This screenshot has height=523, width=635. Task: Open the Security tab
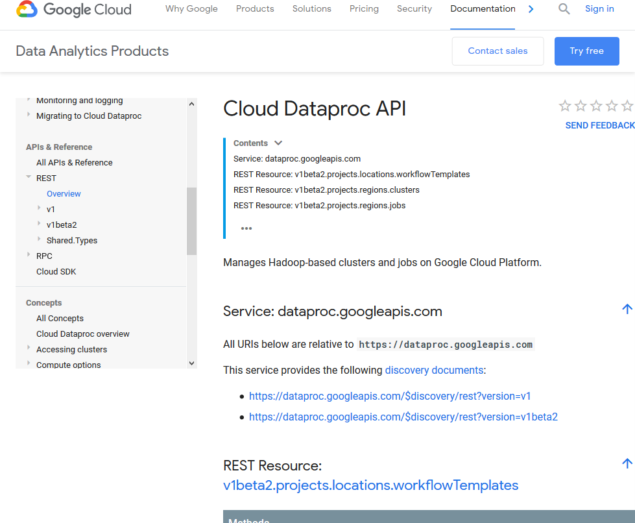point(414,9)
